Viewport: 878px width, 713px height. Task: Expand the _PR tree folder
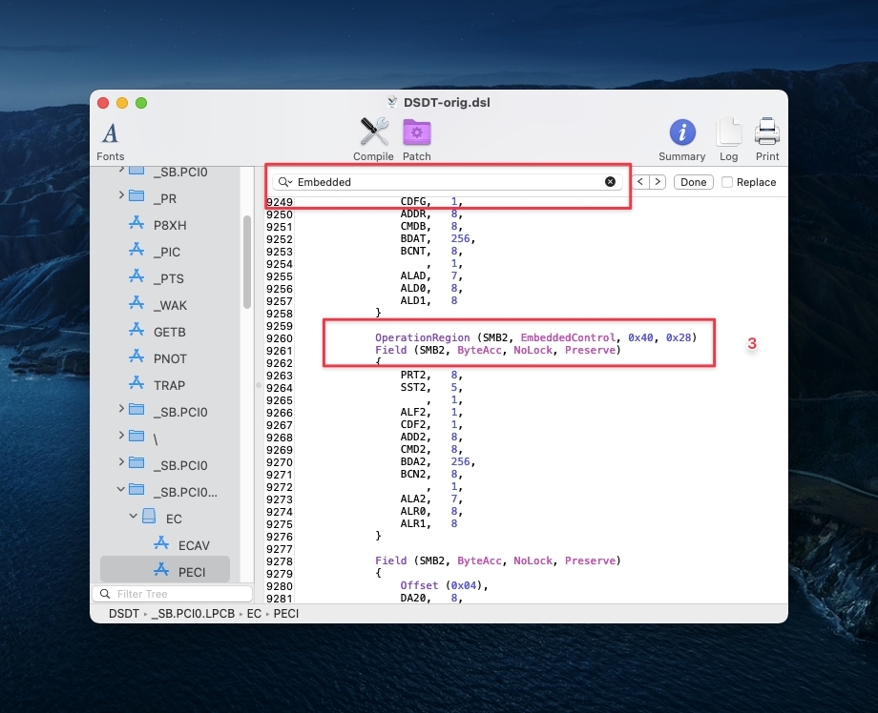coord(121,196)
